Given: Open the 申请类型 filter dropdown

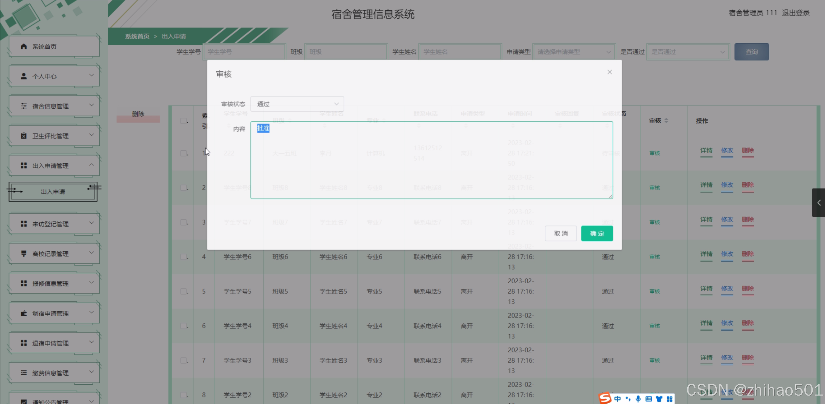Looking at the screenshot, I should point(574,52).
